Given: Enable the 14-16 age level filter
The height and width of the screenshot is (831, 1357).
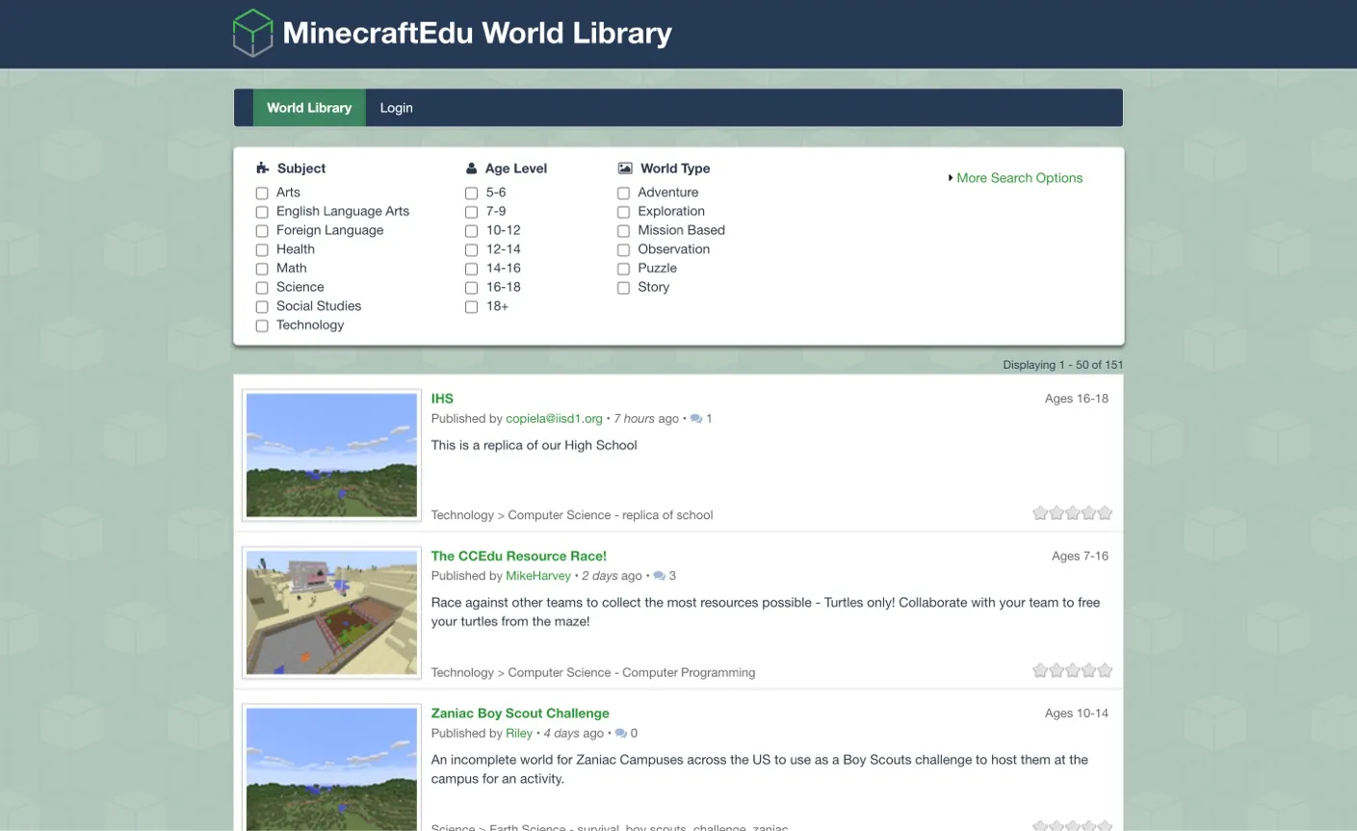Looking at the screenshot, I should (471, 269).
